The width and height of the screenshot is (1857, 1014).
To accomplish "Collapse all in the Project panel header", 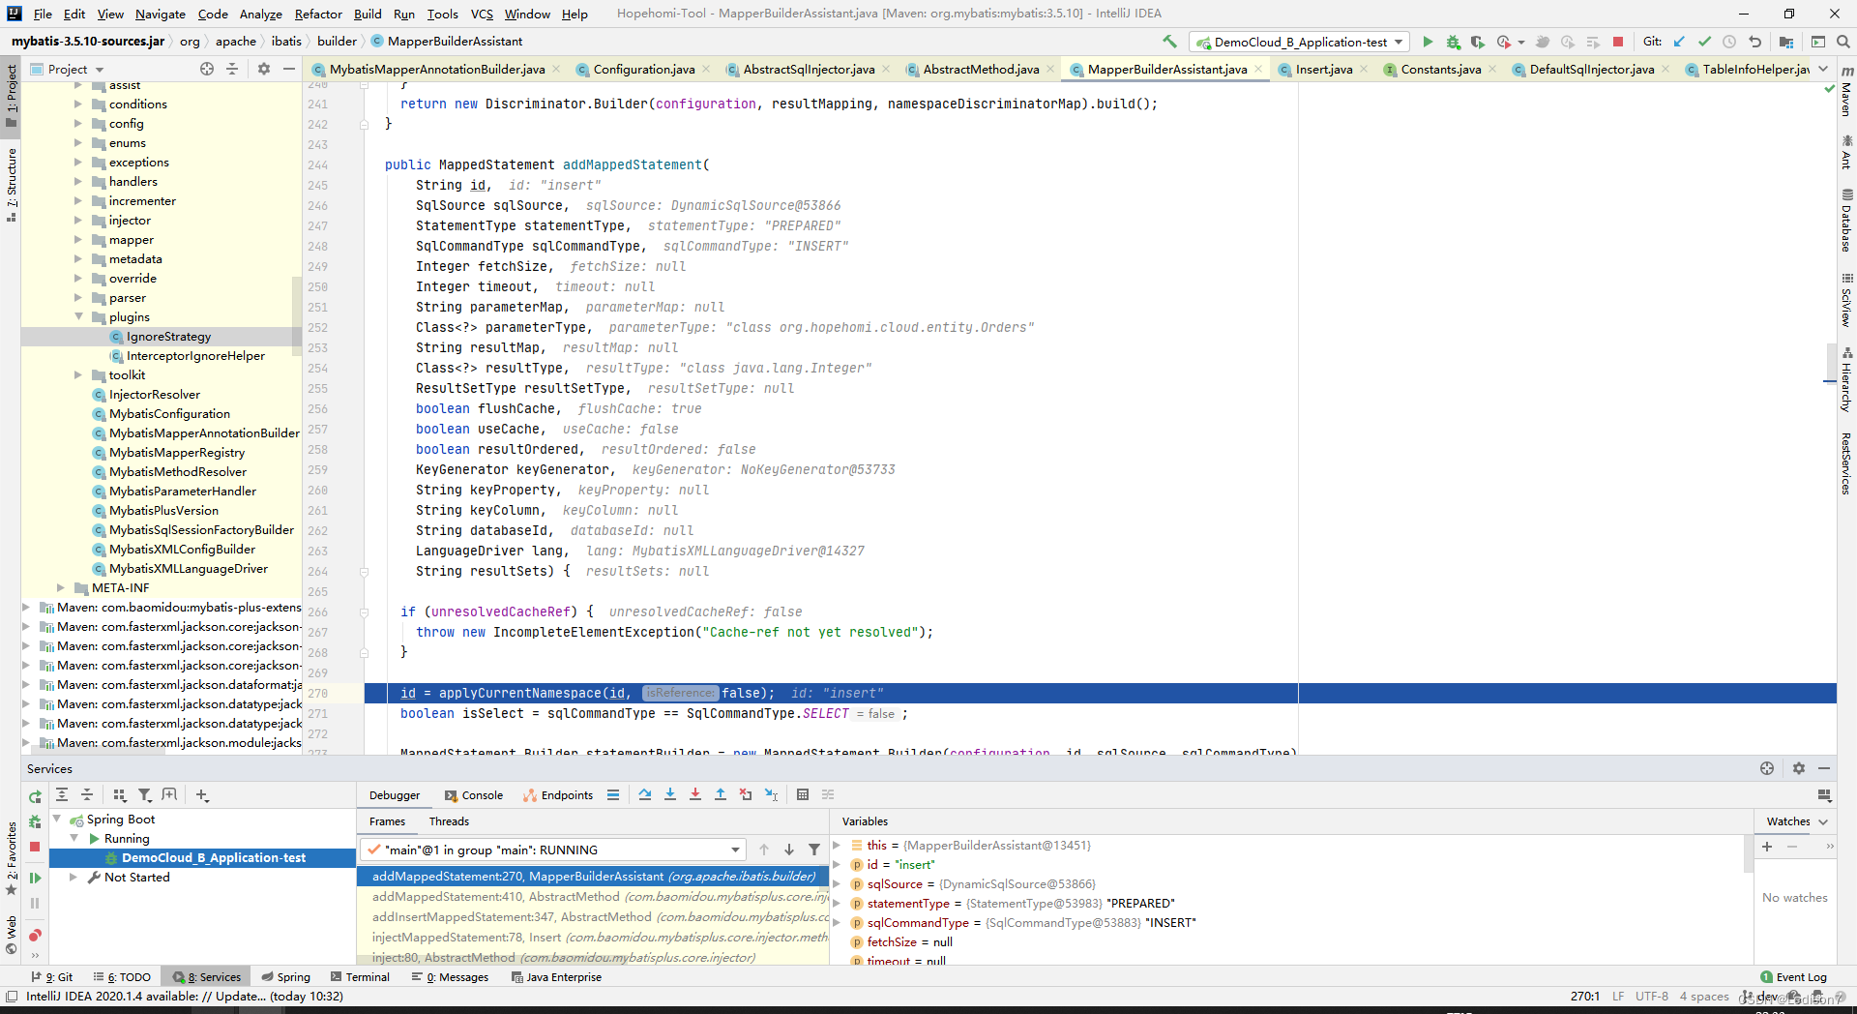I will coord(232,69).
